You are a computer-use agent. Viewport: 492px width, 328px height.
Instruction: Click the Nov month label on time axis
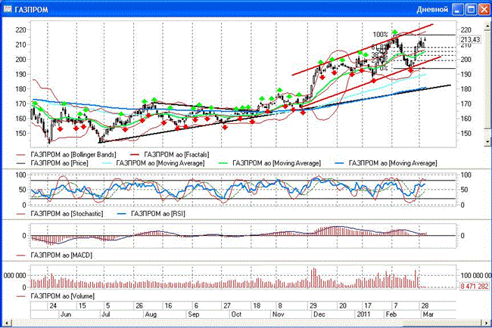(279, 314)
